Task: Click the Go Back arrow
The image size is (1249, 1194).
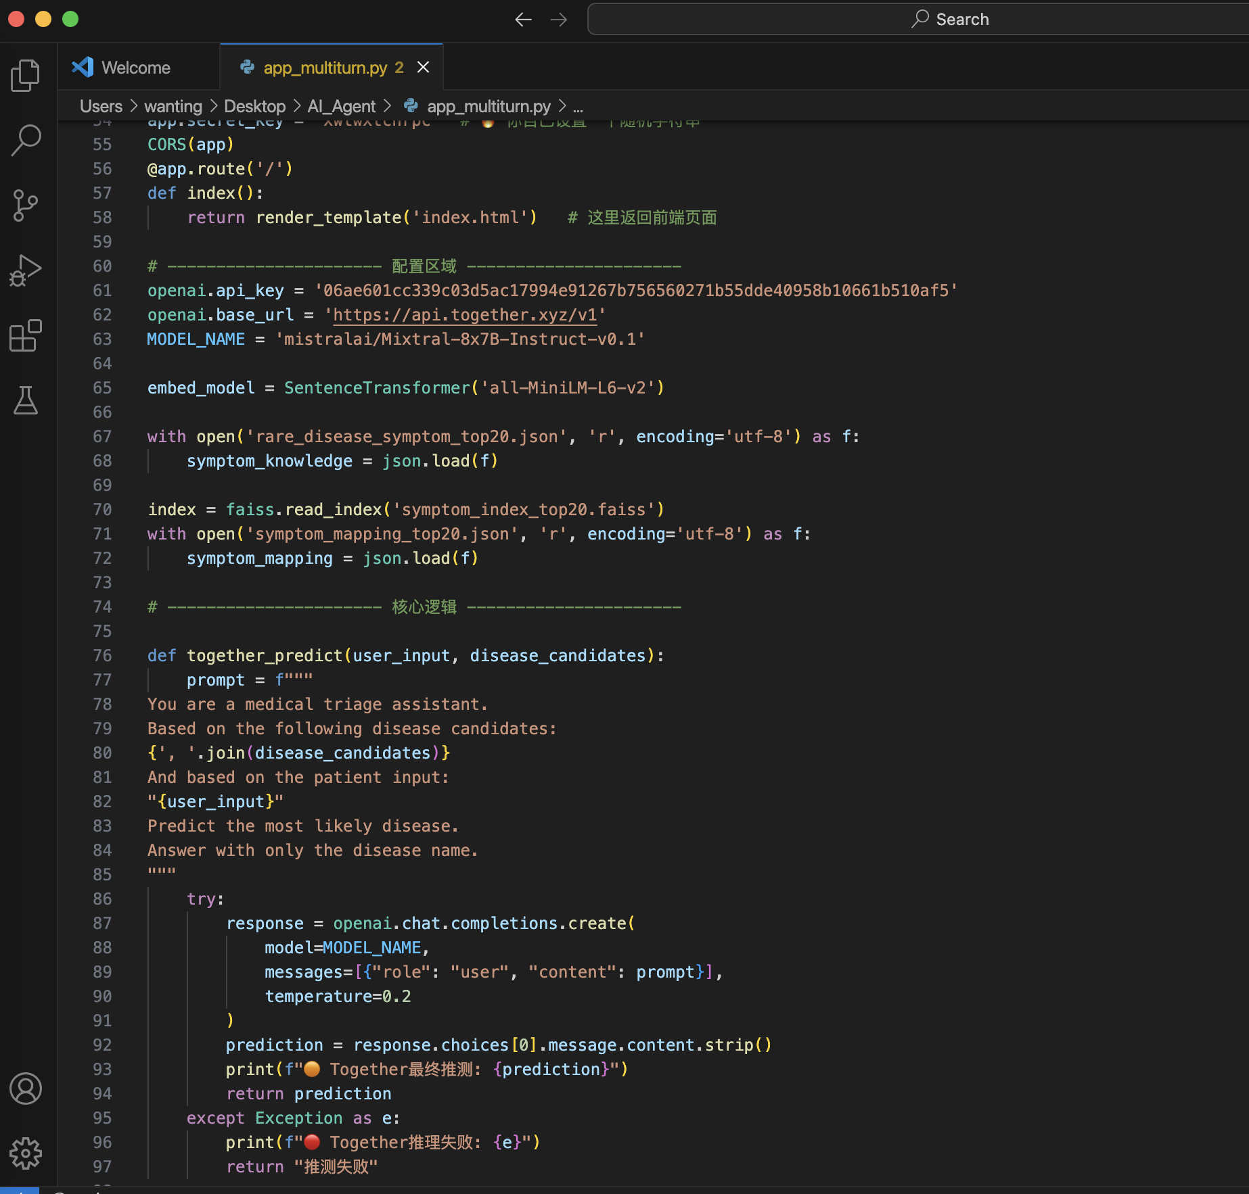Action: click(x=523, y=20)
